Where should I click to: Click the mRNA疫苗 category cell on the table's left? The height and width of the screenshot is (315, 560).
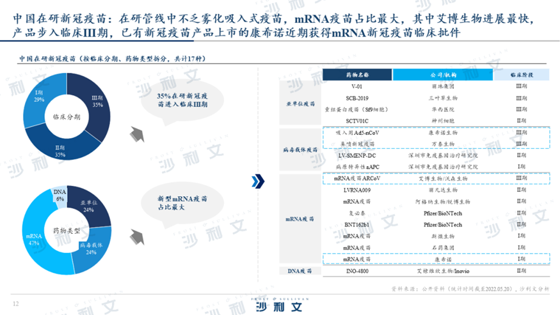tap(300, 219)
